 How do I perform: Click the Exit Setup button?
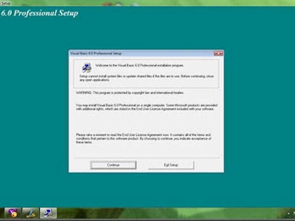pyautogui.click(x=171, y=165)
